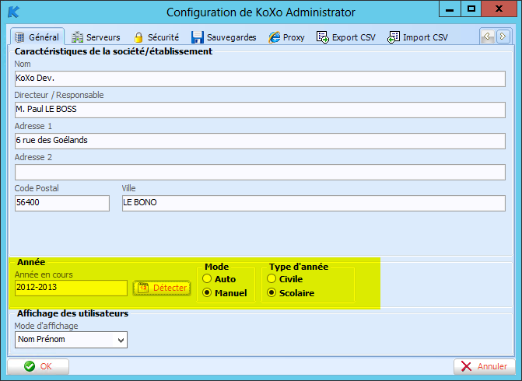The image size is (522, 381).
Task: Click the empty Adresse 2 field
Action: tap(260, 172)
